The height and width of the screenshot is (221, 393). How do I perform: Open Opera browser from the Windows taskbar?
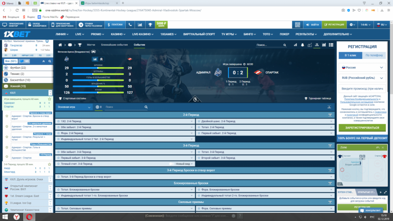29,216
